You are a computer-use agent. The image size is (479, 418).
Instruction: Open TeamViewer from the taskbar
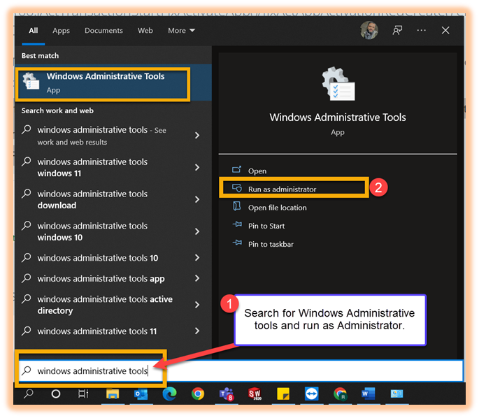pyautogui.click(x=311, y=394)
